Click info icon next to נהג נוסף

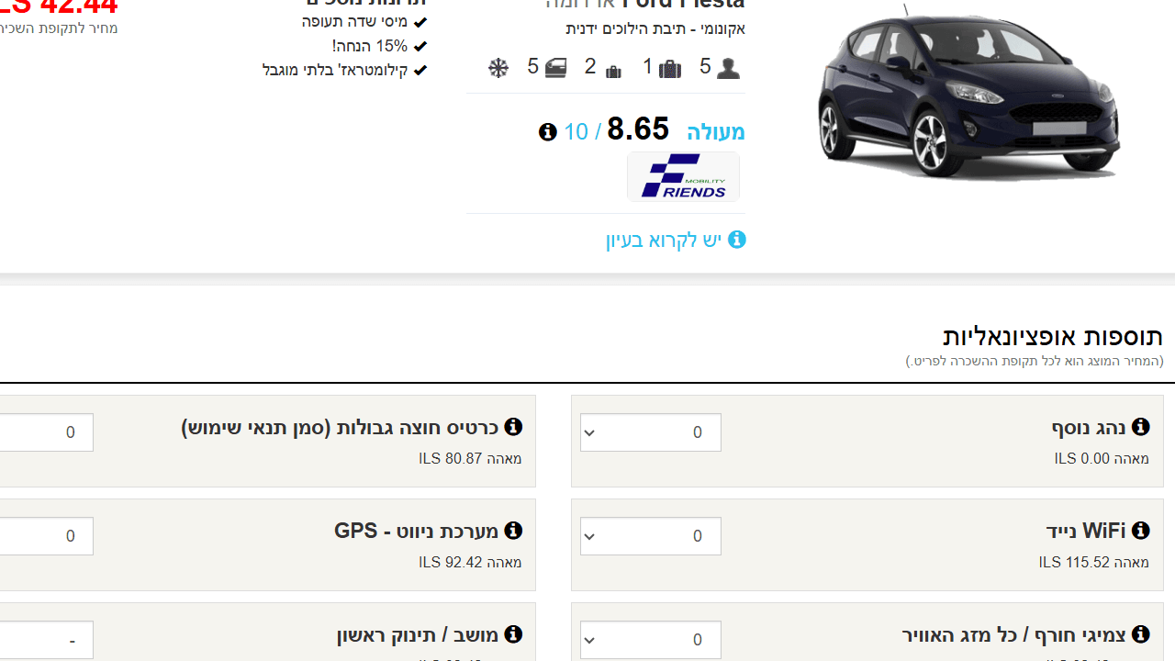pyautogui.click(x=1140, y=427)
